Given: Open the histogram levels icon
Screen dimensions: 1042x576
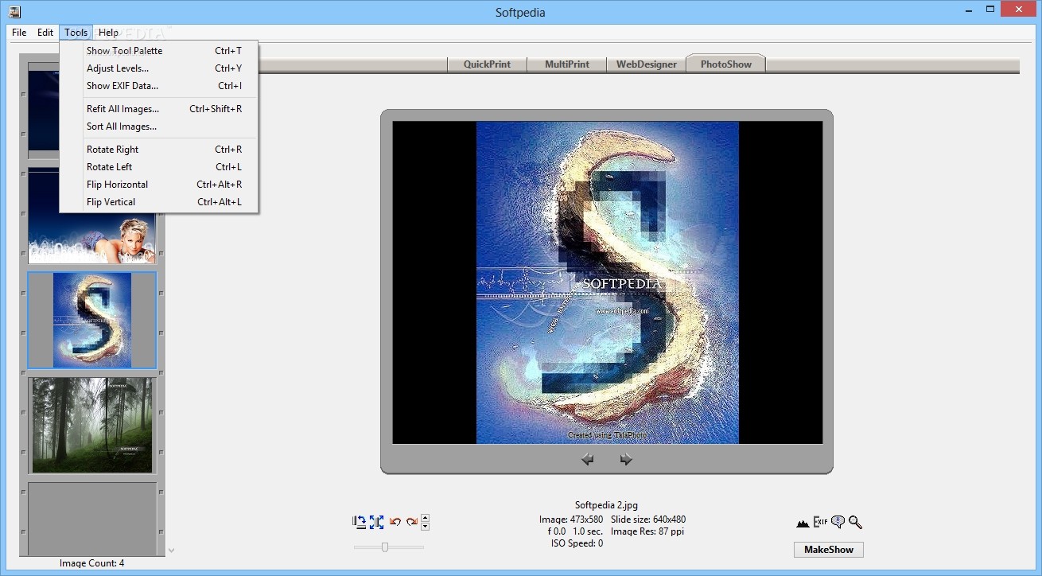Looking at the screenshot, I should 803,523.
